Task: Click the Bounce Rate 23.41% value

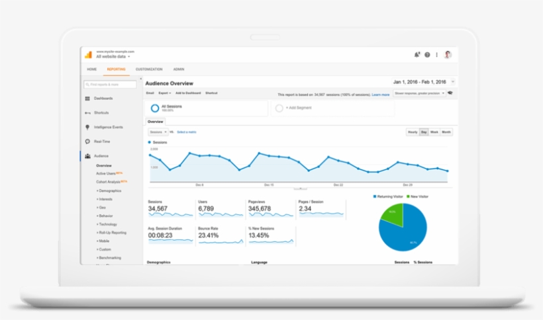Action: click(x=208, y=235)
